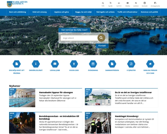Open the Näringsliv och arbete menu

pyautogui.click(x=105, y=12)
